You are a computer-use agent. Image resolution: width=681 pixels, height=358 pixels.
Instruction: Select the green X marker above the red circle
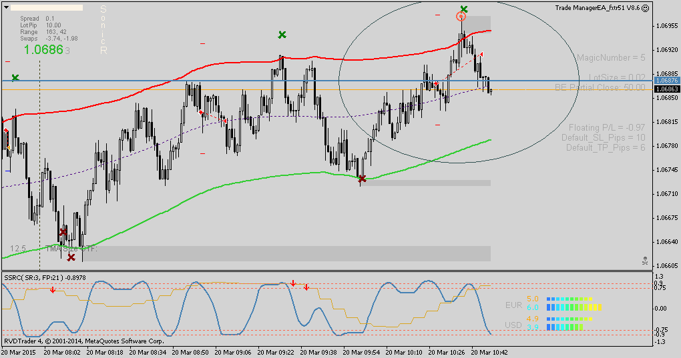(x=464, y=9)
